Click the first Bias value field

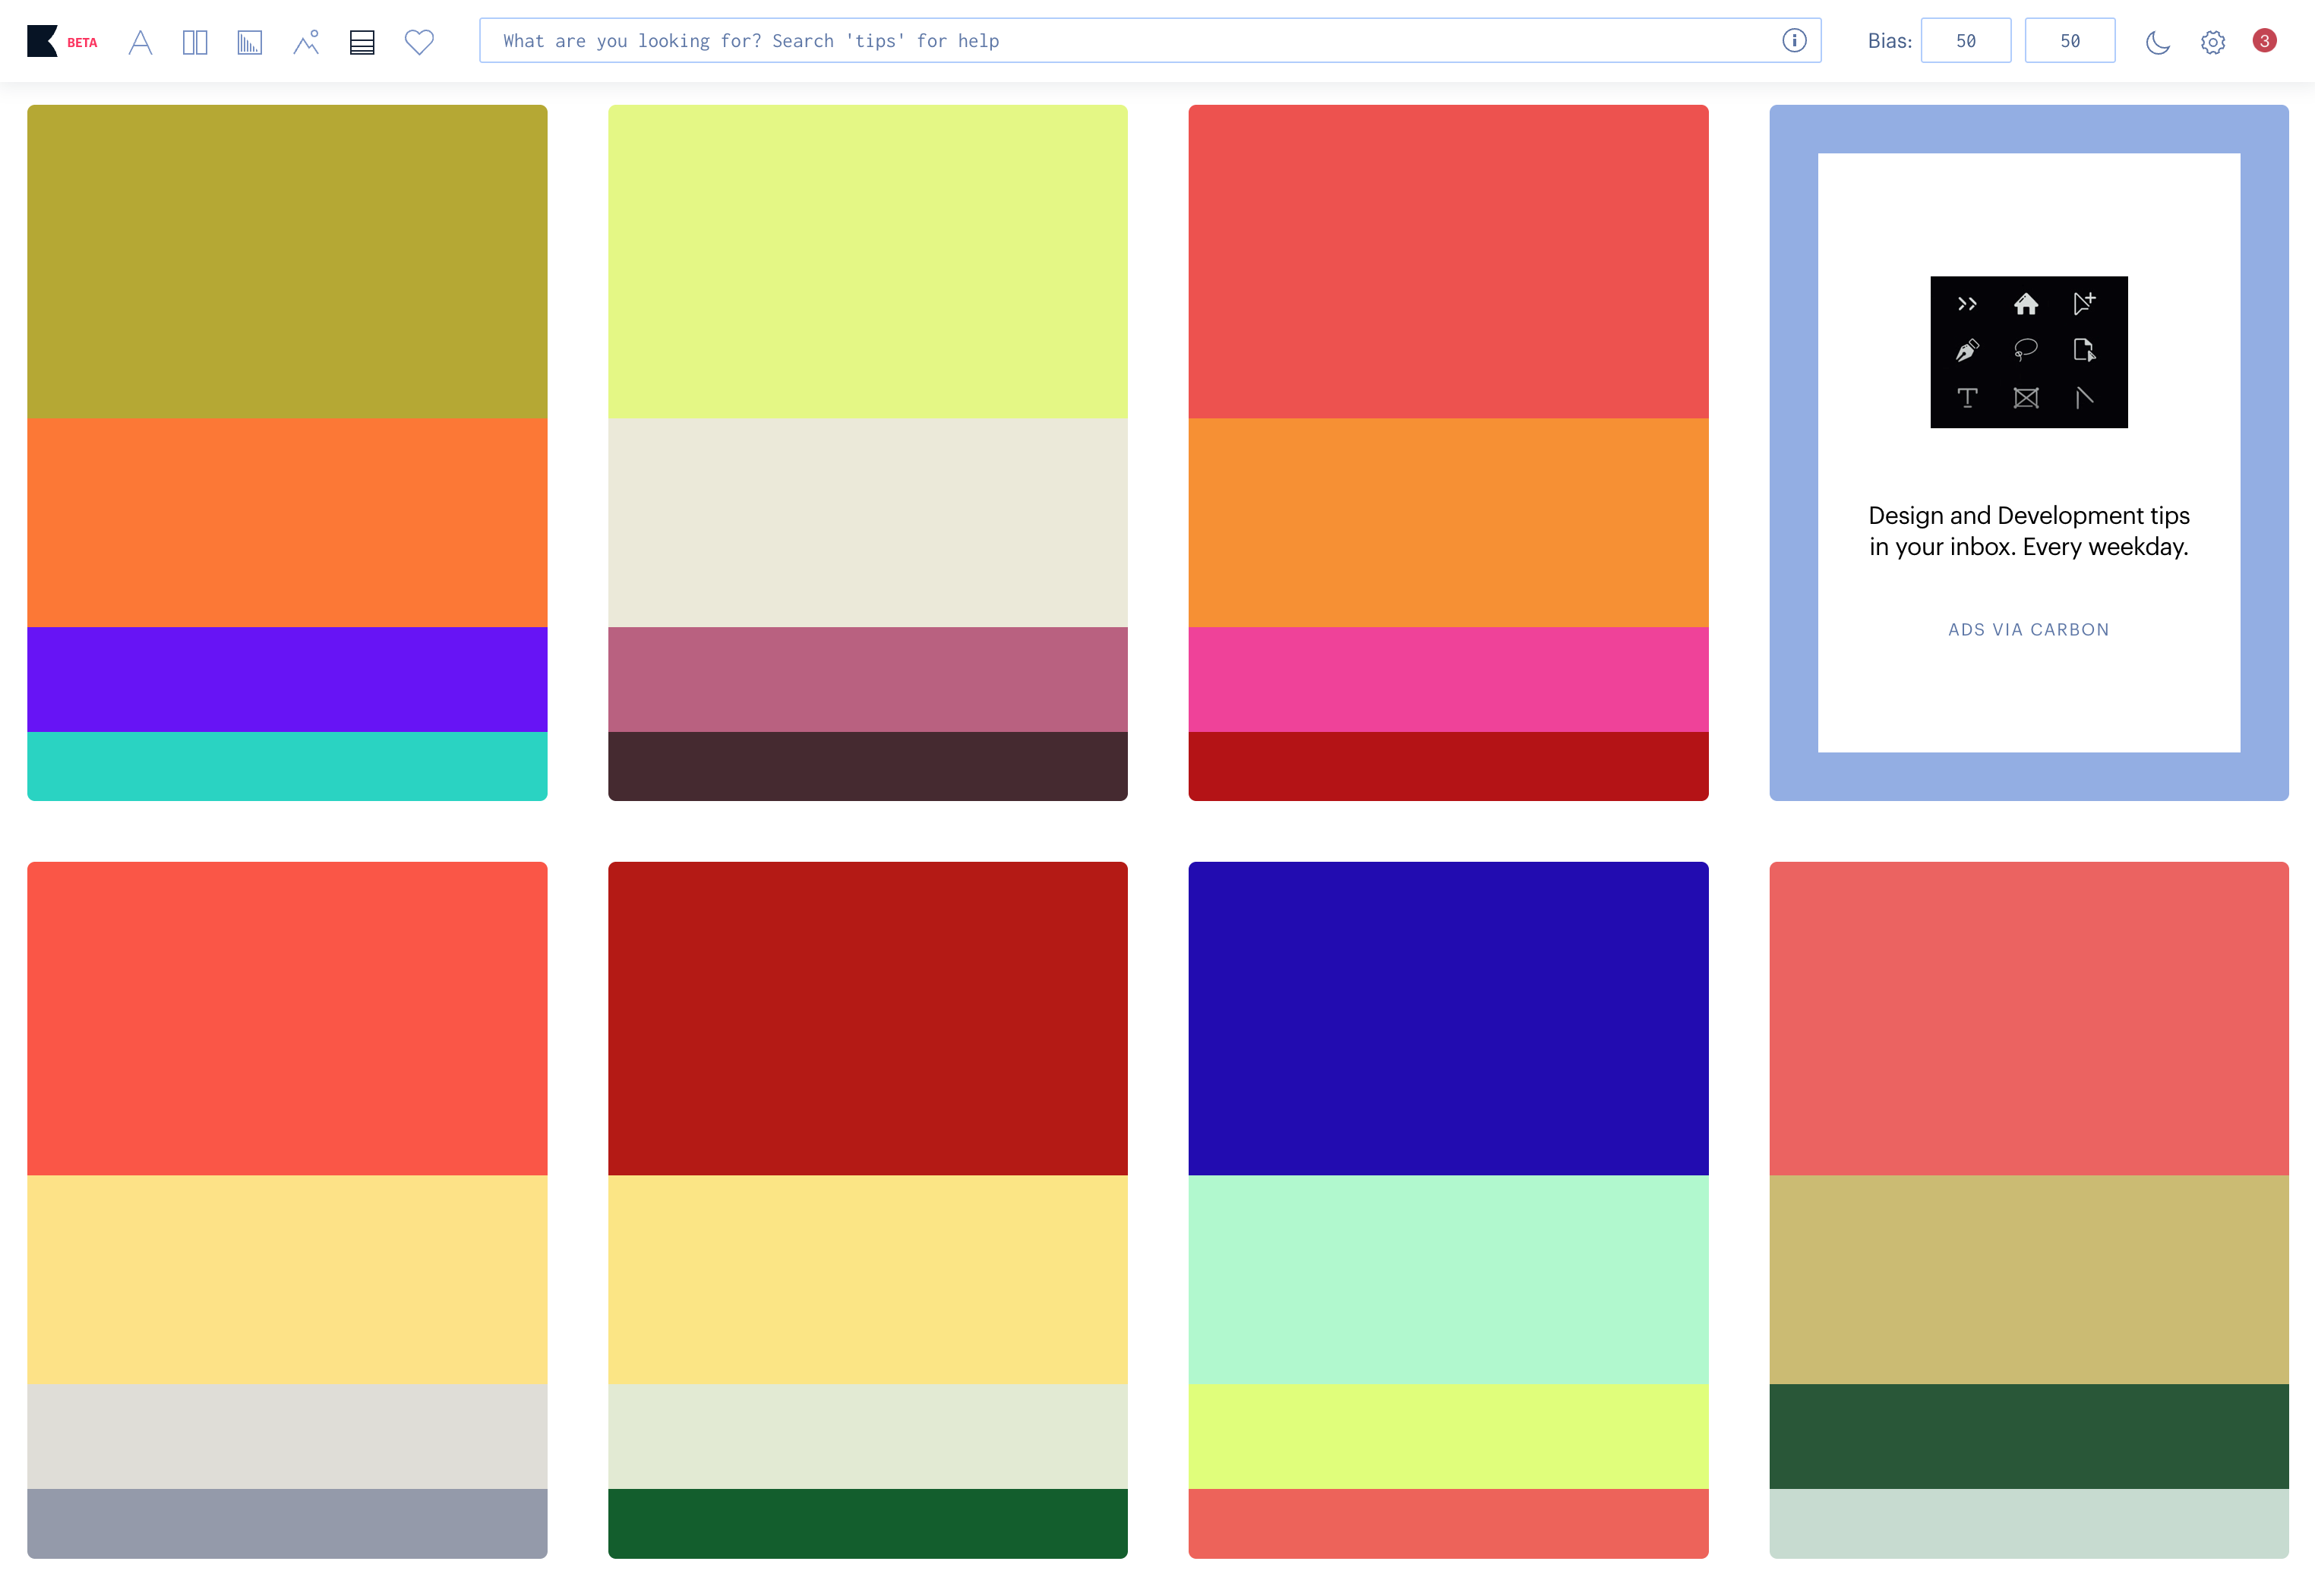click(x=1965, y=41)
